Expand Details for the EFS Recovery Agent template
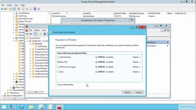This screenshot has width=196, height=110. tap(137, 67)
